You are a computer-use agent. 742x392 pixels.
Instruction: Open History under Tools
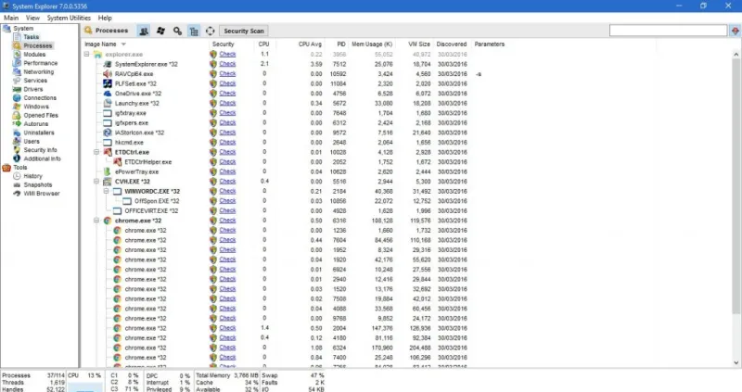33,176
